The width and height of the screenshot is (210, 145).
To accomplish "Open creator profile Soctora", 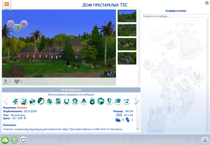I will [x=26, y=107].
